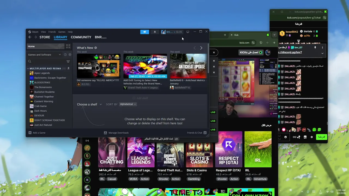Go back with Steam back arrow
Screen dimensions: 349x196
[30, 37]
